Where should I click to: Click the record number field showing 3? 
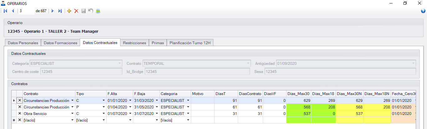(26, 11)
